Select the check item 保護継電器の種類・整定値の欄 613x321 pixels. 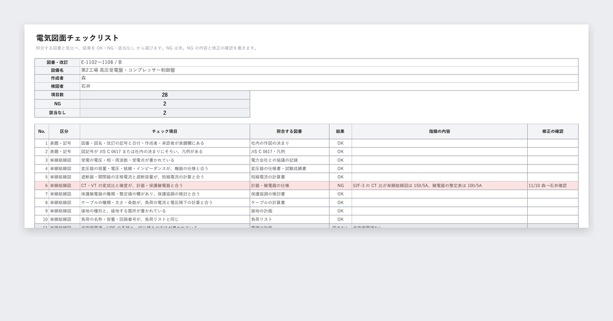(164, 194)
